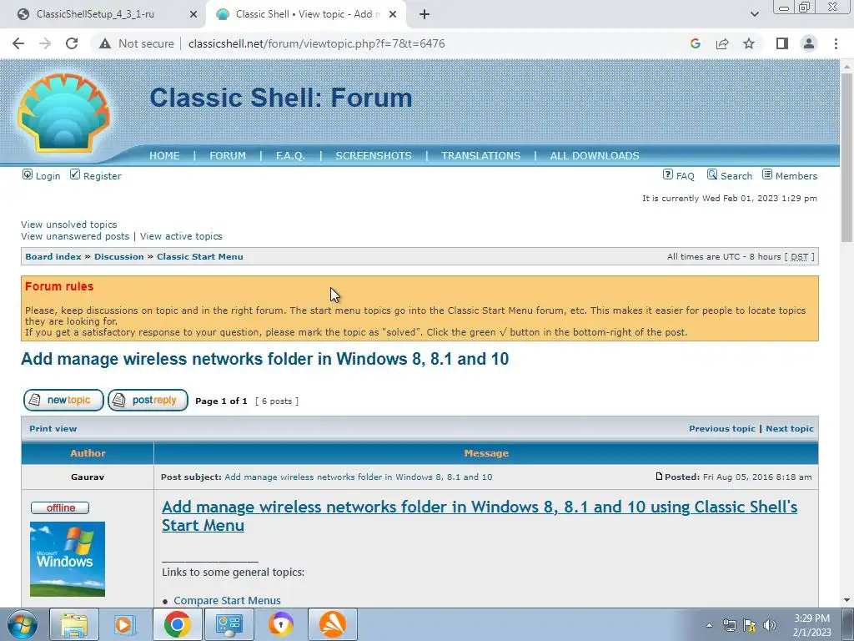
Task: Go to Classic Start Menu breadcrumb
Action: 200,257
